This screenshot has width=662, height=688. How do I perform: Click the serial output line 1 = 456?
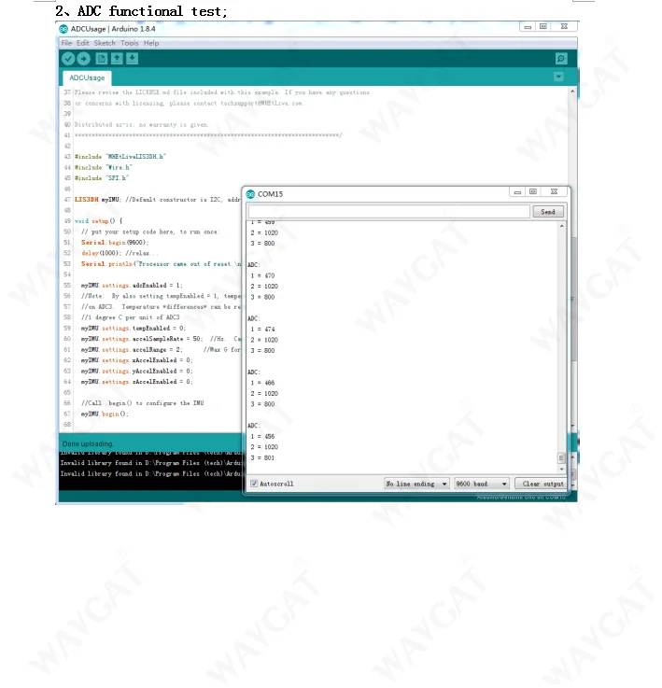(x=262, y=436)
